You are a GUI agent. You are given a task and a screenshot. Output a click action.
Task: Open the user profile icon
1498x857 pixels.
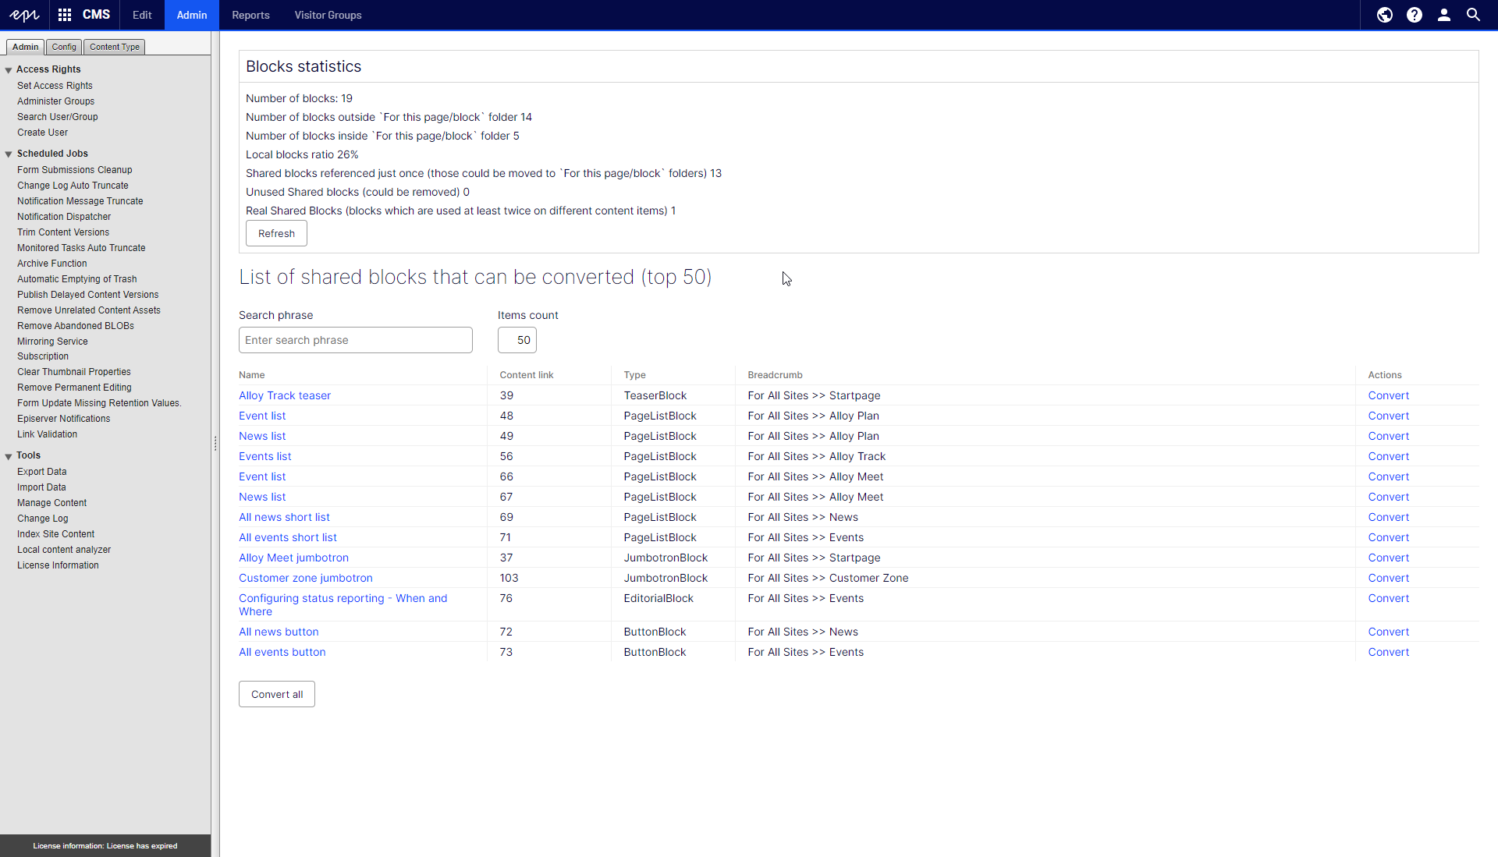[1443, 15]
